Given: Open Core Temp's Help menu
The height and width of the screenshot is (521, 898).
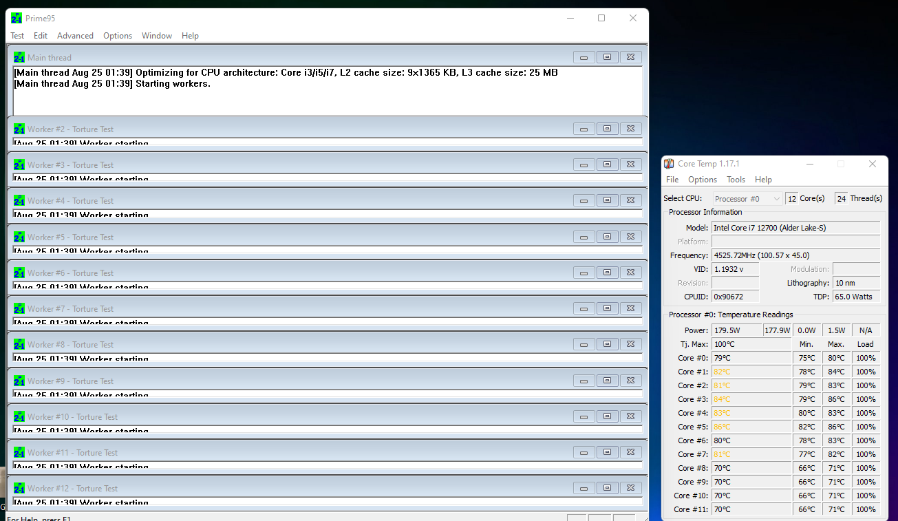Looking at the screenshot, I should tap(763, 180).
